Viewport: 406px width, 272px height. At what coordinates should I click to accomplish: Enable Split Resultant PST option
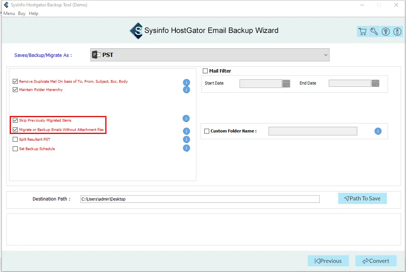[x=15, y=140]
